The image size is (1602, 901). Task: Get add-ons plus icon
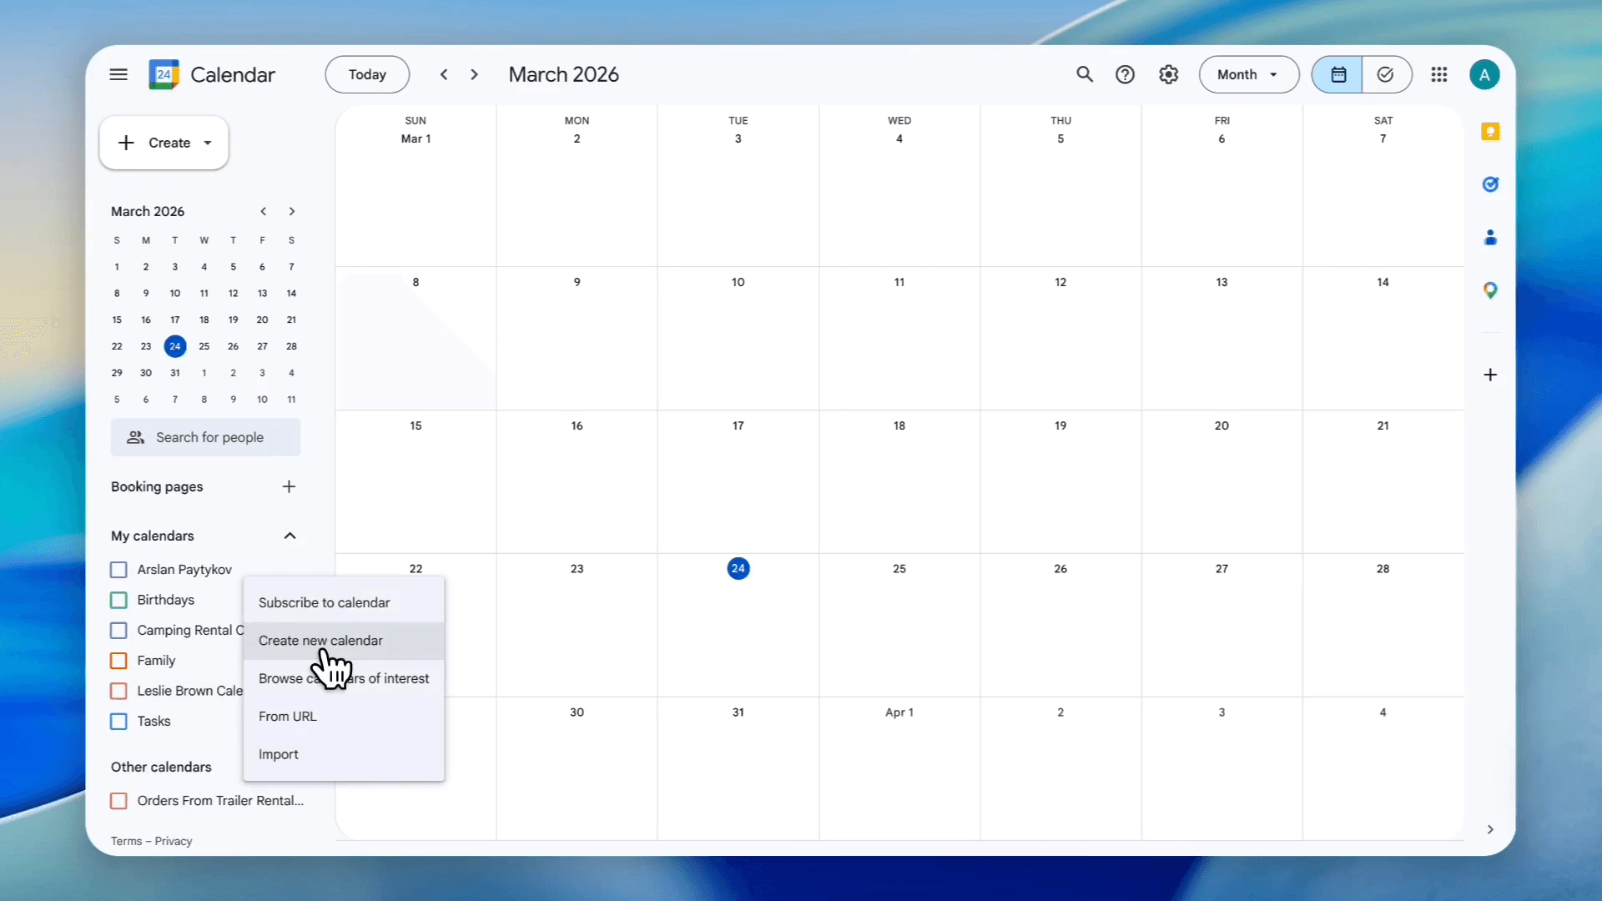pyautogui.click(x=1490, y=375)
